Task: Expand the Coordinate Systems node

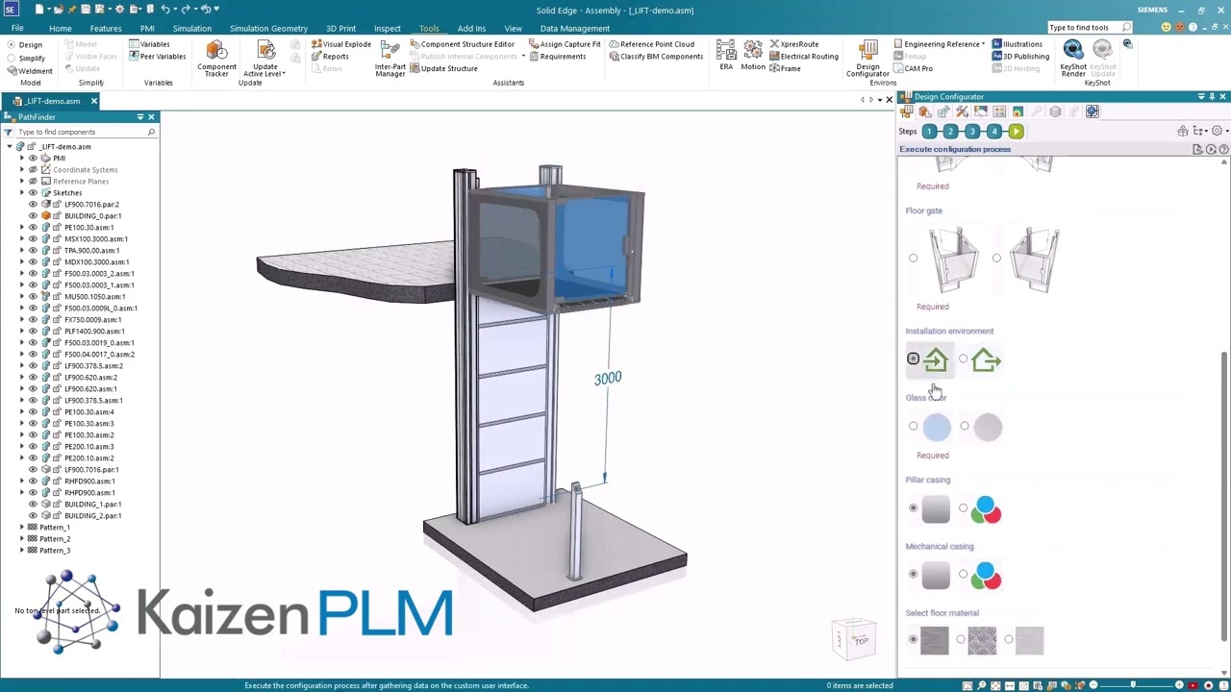Action: point(22,170)
